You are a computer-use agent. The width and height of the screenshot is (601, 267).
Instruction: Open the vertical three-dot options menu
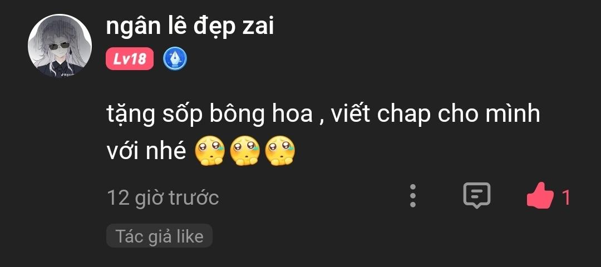(413, 196)
